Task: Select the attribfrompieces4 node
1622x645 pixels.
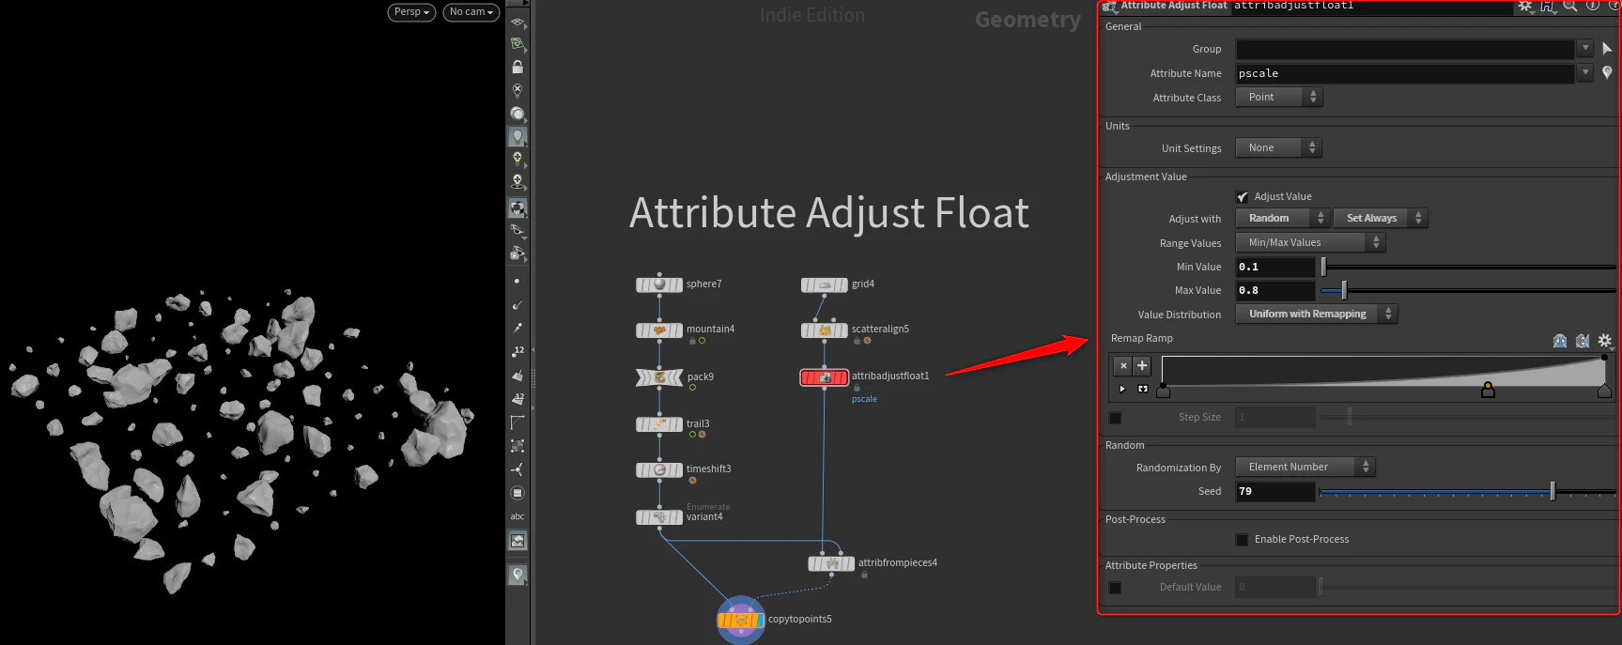Action: tap(831, 563)
